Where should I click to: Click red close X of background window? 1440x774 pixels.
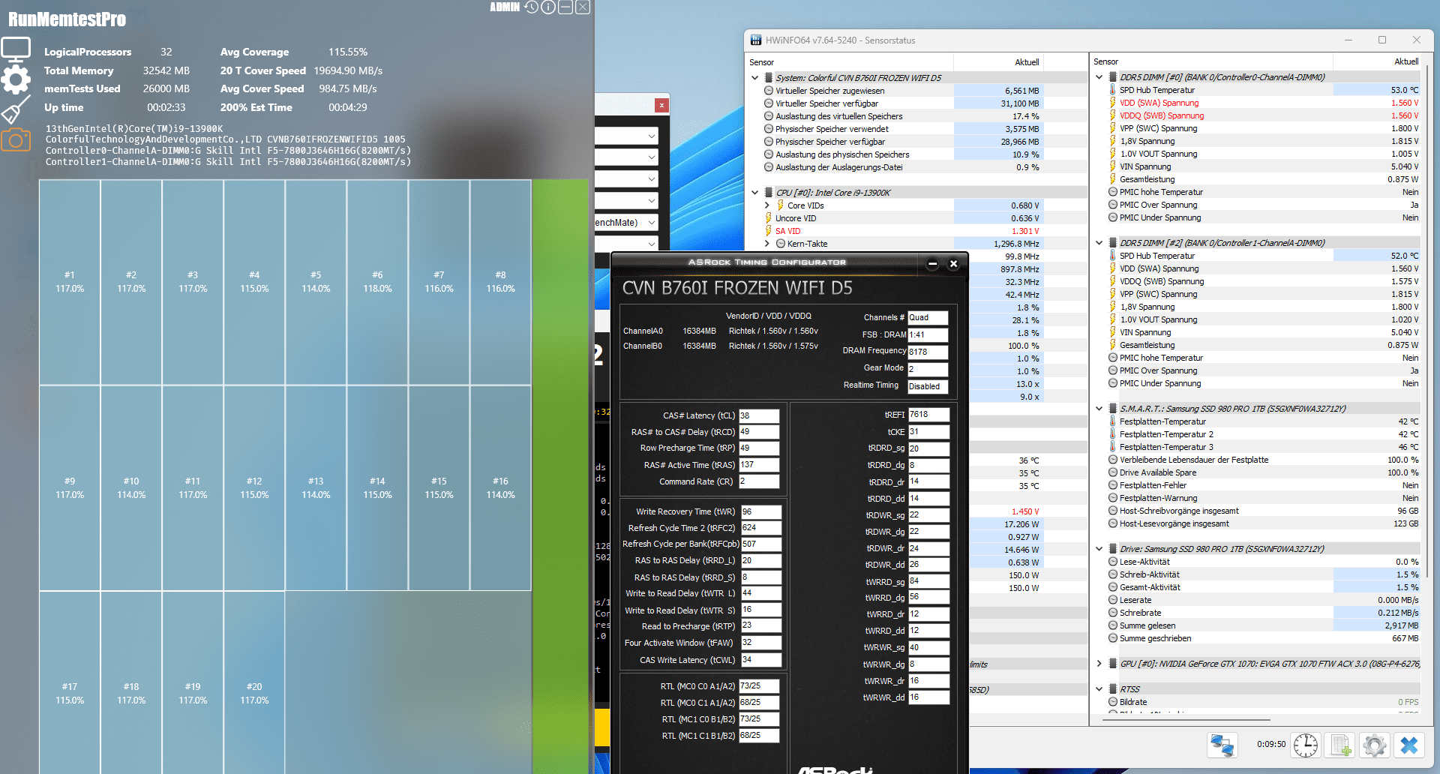tap(661, 106)
